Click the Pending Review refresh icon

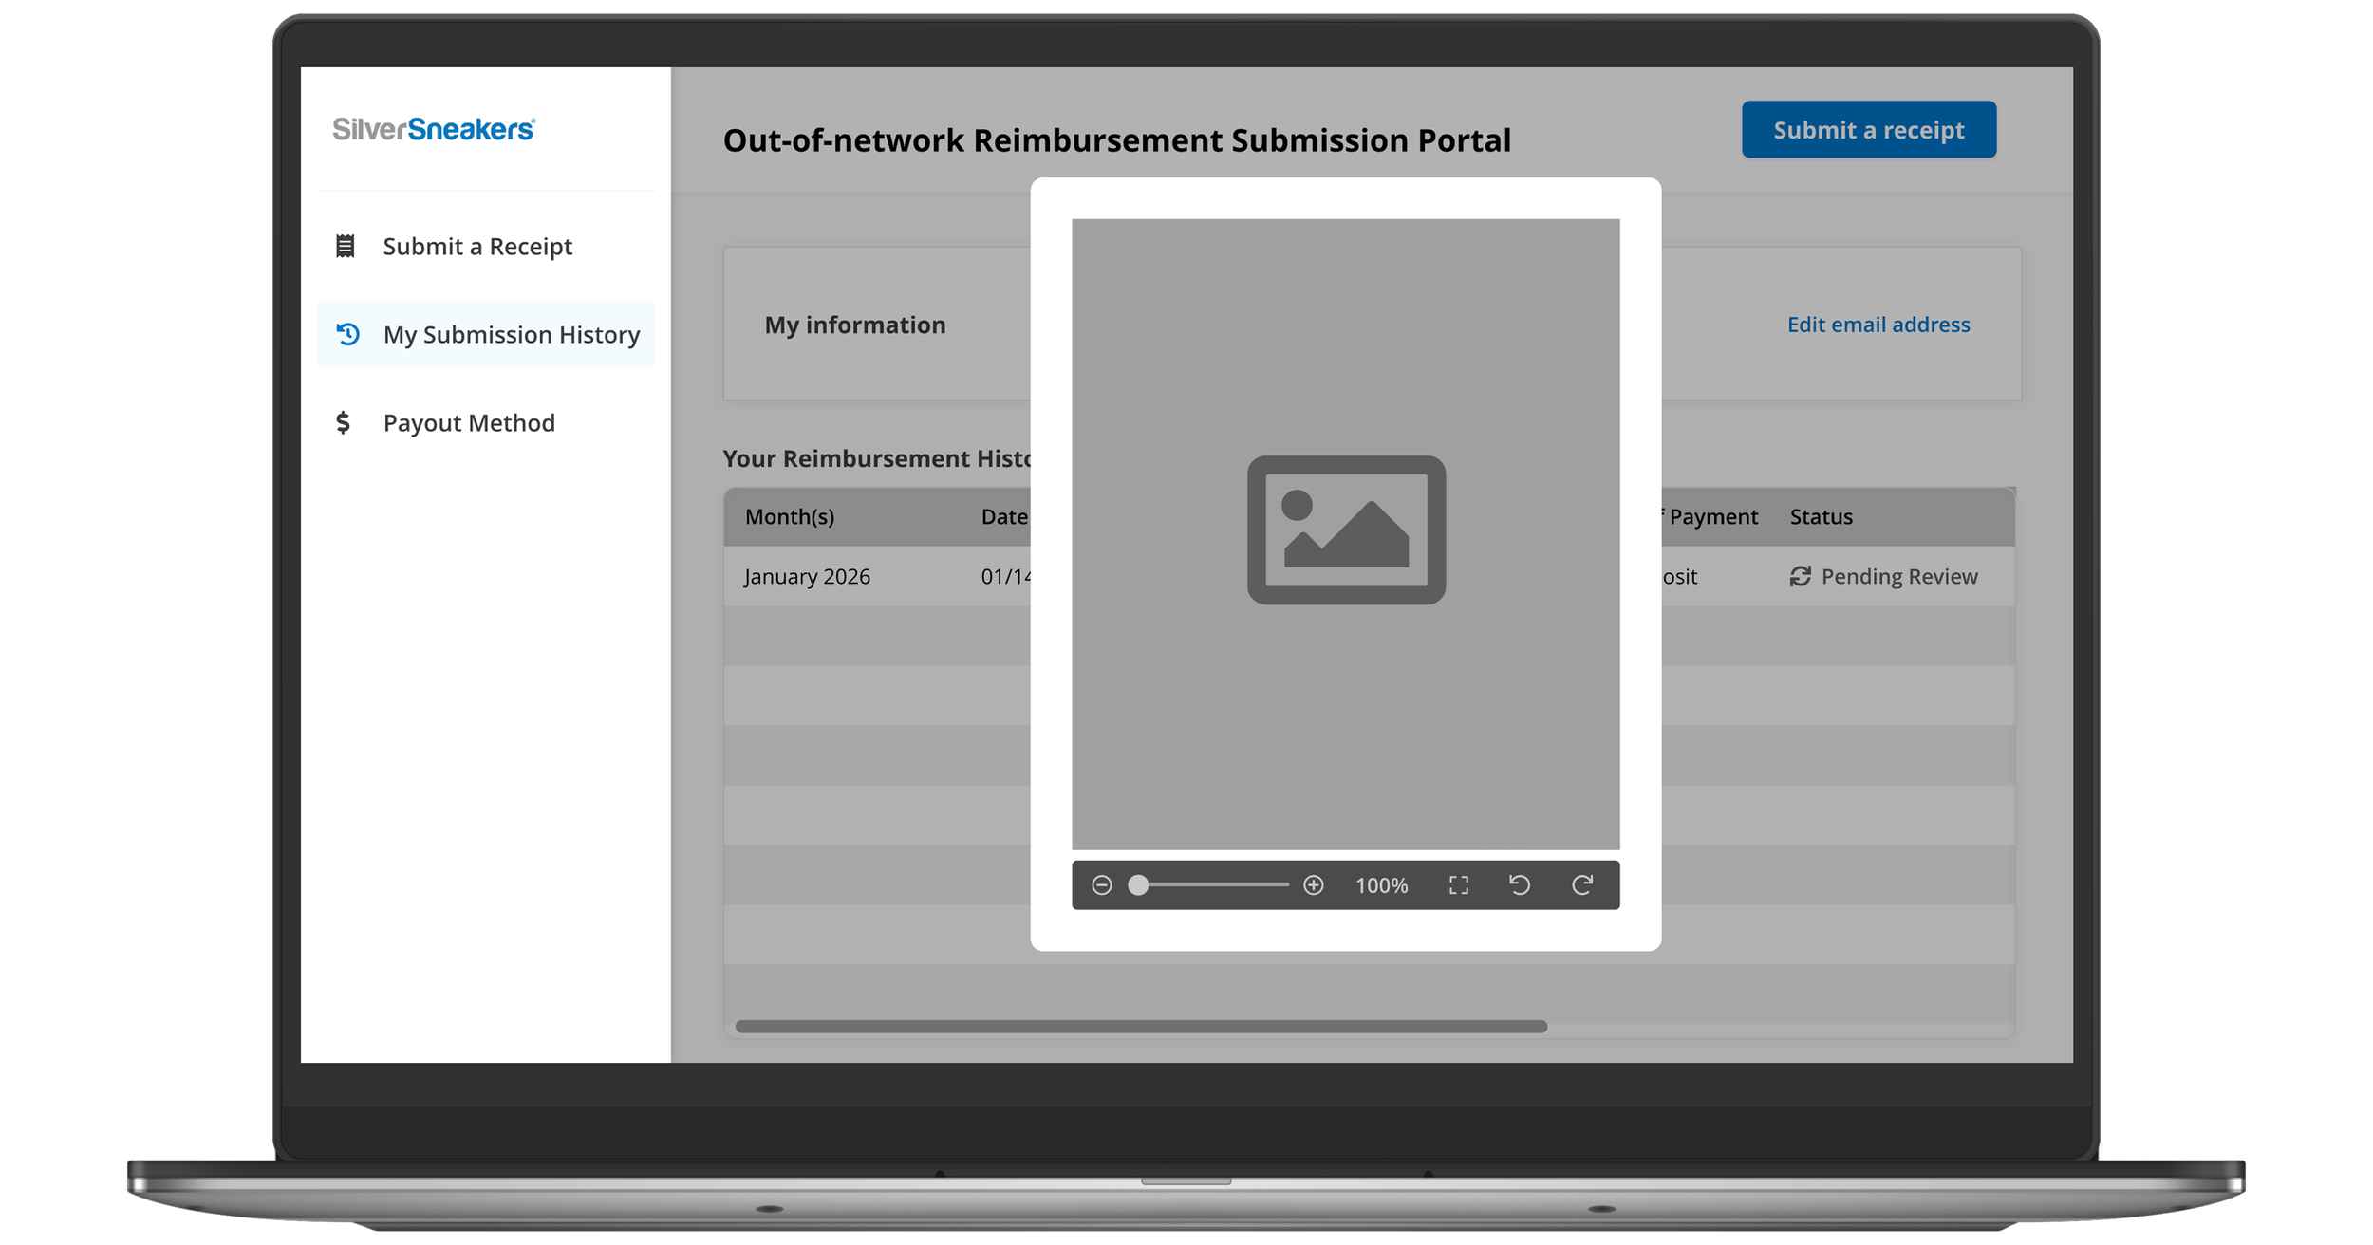pos(1801,576)
